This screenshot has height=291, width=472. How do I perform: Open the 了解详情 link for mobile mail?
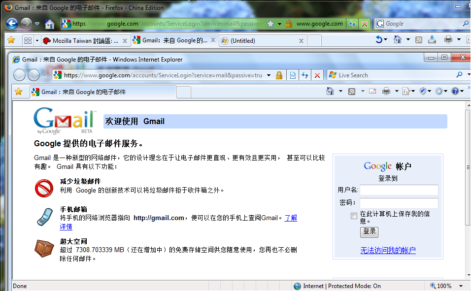coord(291,218)
